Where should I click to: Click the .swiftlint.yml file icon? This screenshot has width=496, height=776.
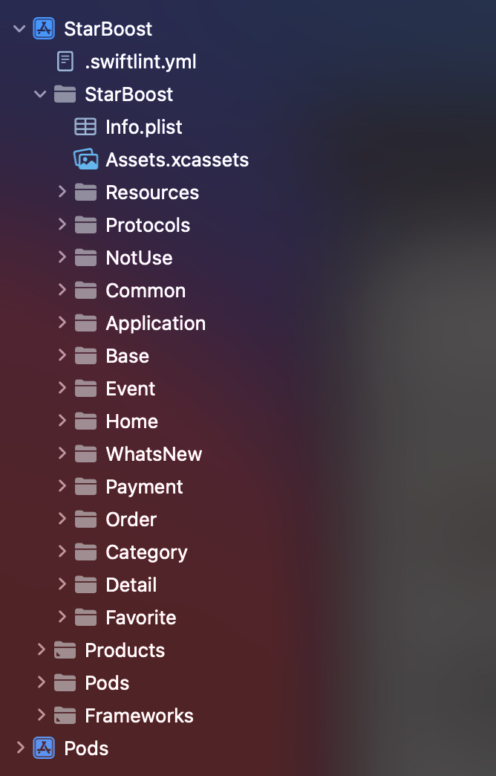tap(65, 62)
